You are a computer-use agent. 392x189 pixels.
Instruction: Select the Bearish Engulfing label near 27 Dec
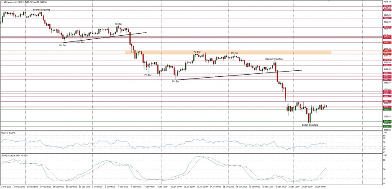coord(42,10)
